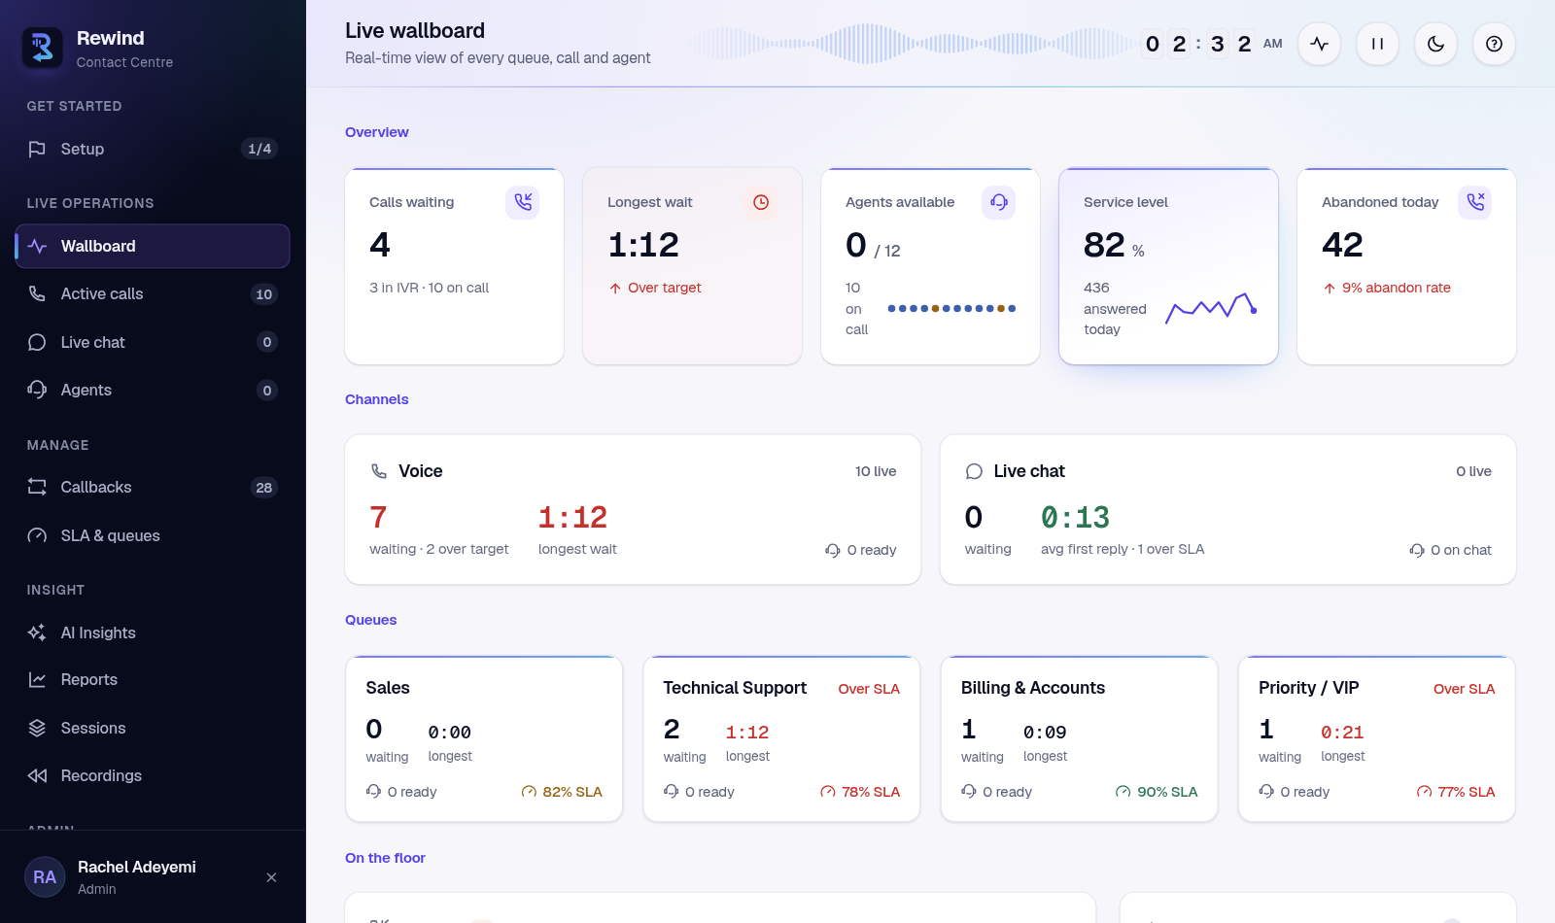Click the 78% SLA indicator
The height and width of the screenshot is (923, 1555).
860,792
